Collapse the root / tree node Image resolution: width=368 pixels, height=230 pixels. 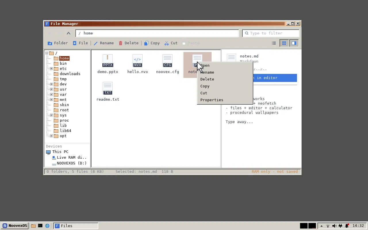coord(47,53)
